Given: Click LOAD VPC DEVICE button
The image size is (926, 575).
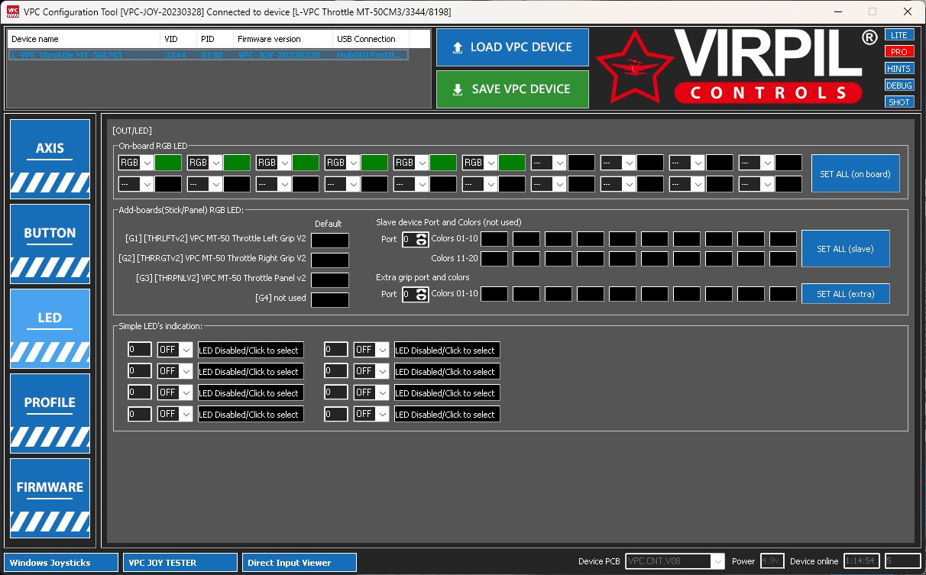Looking at the screenshot, I should (x=513, y=47).
